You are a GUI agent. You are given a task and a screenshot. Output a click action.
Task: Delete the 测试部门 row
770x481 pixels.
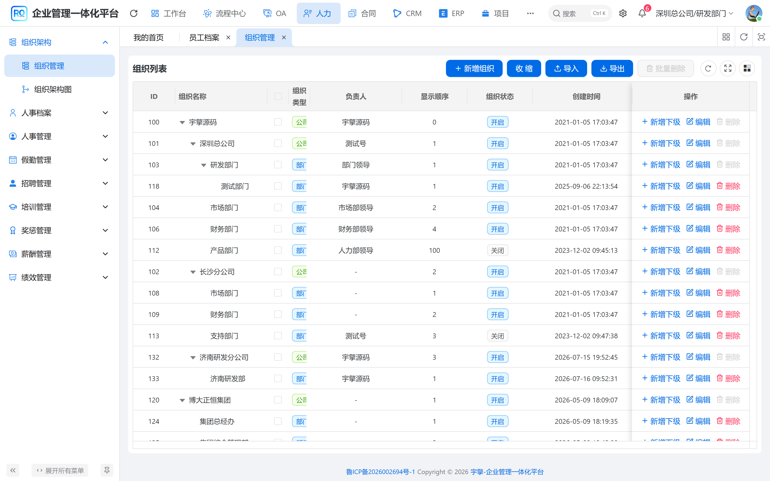click(728, 186)
